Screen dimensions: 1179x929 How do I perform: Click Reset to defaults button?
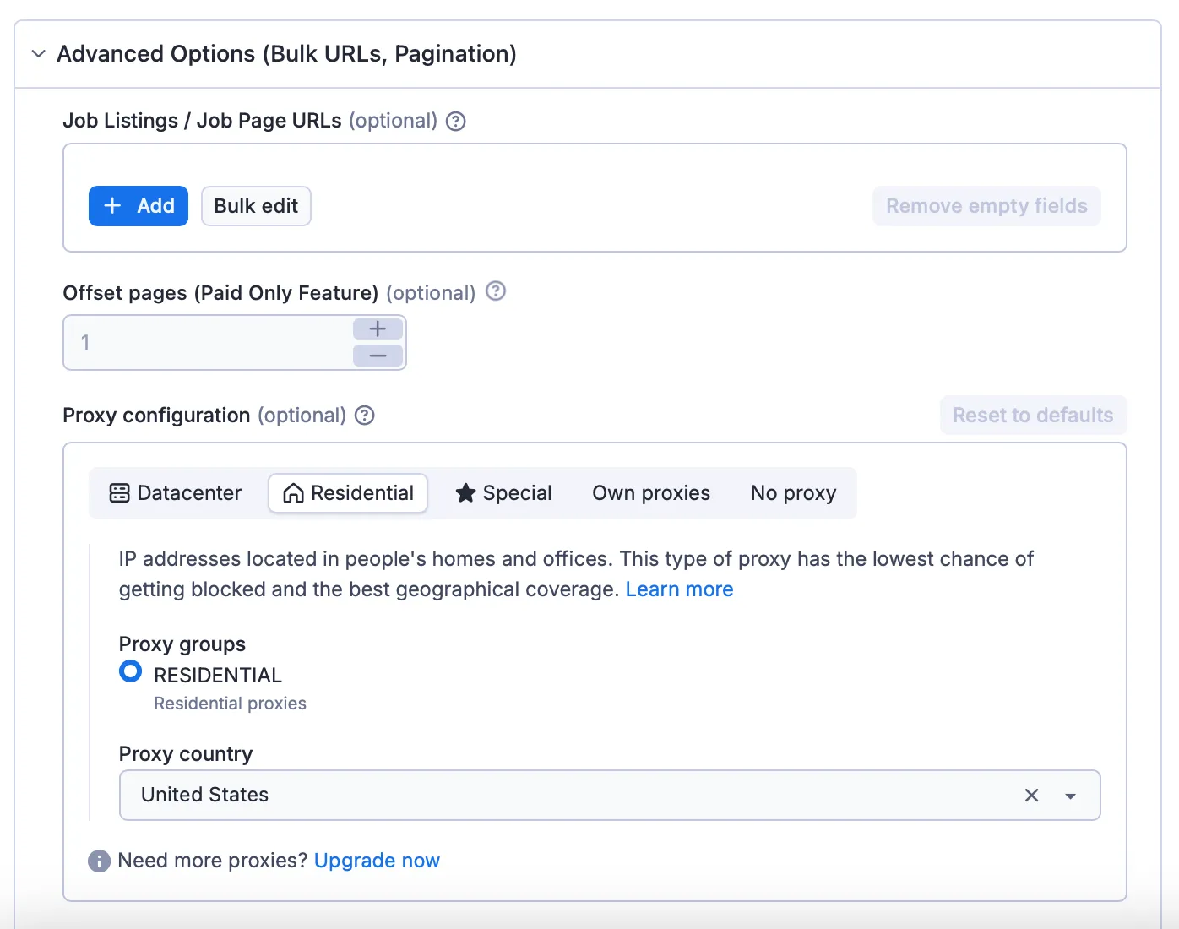[1033, 416]
